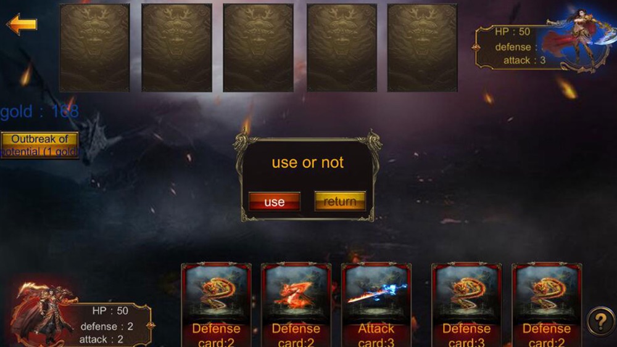This screenshot has height=347, width=617.
Task: Click the gold : 168 counter
Action: (39, 112)
